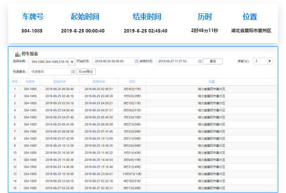Select start time 2019-06-25 14:45:08

59,167
